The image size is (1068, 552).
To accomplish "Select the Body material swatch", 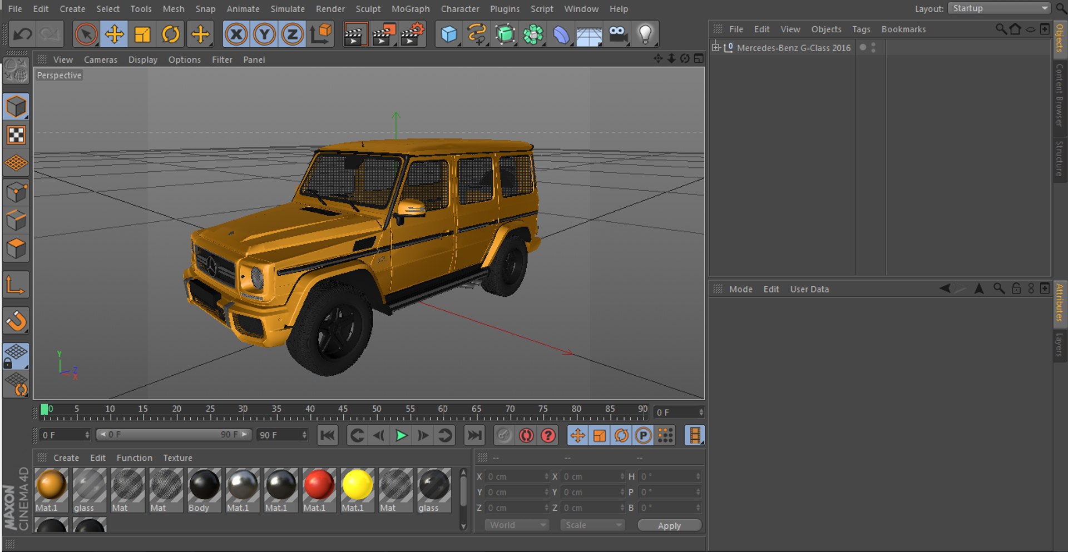I will tap(204, 490).
